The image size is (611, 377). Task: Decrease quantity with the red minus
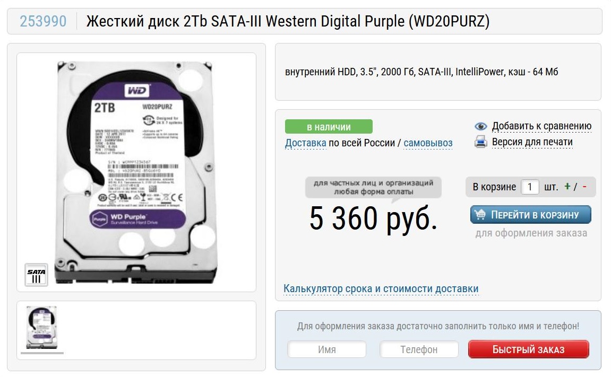click(584, 187)
